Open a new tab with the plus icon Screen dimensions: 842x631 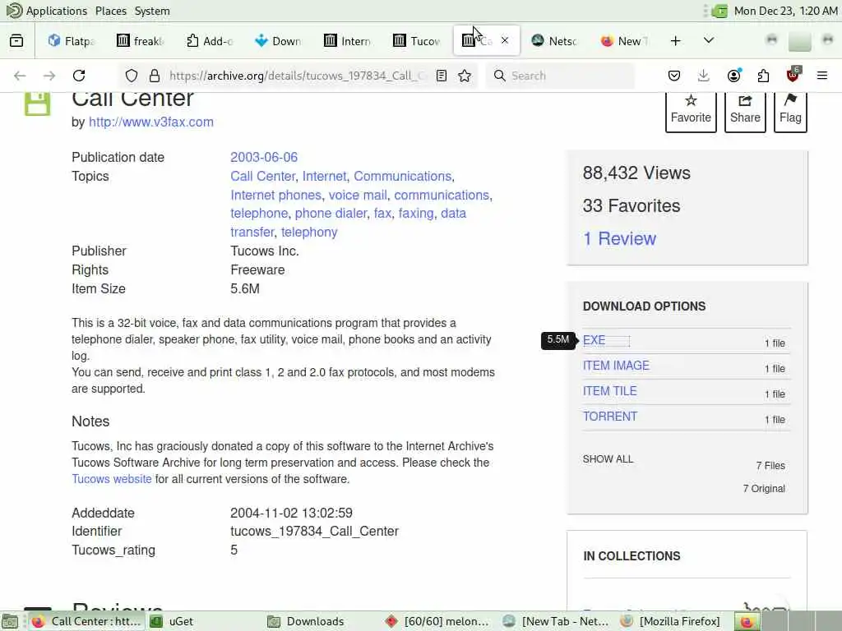[x=676, y=41]
